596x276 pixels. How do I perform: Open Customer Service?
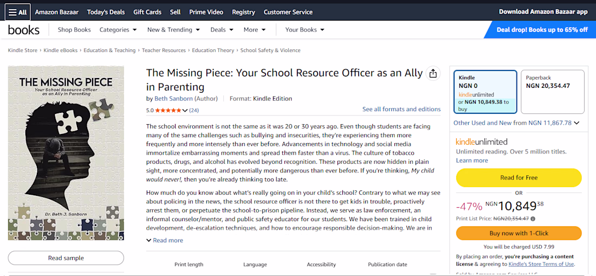tap(288, 12)
